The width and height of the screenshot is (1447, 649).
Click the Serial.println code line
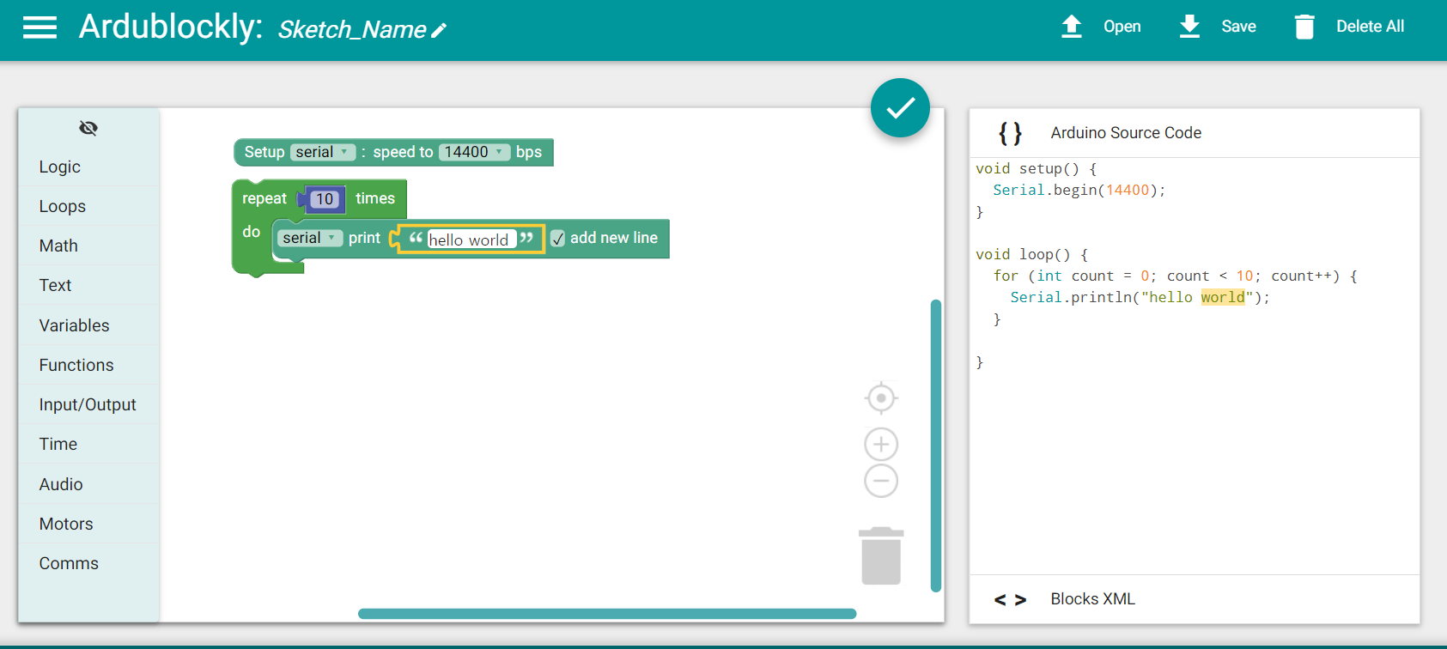pyautogui.click(x=1140, y=298)
